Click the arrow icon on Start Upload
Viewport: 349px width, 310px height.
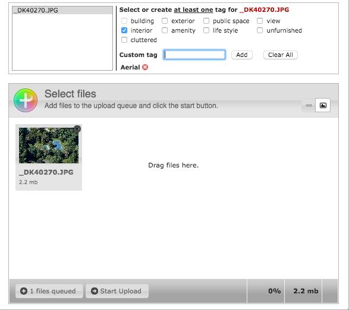pos(95,291)
